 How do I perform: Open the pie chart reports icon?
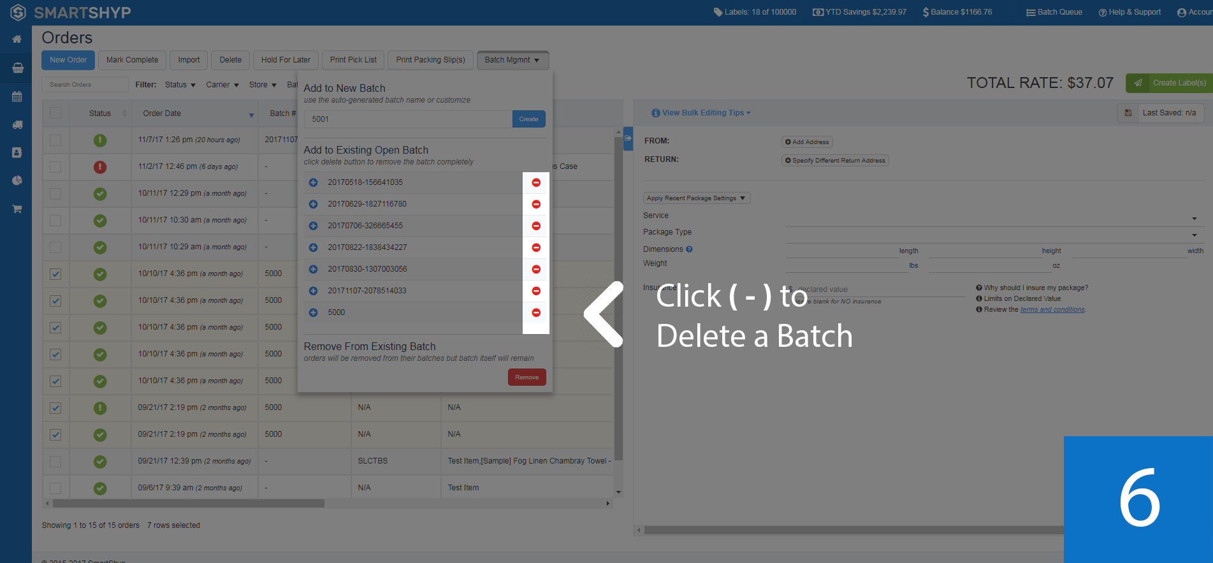click(17, 180)
